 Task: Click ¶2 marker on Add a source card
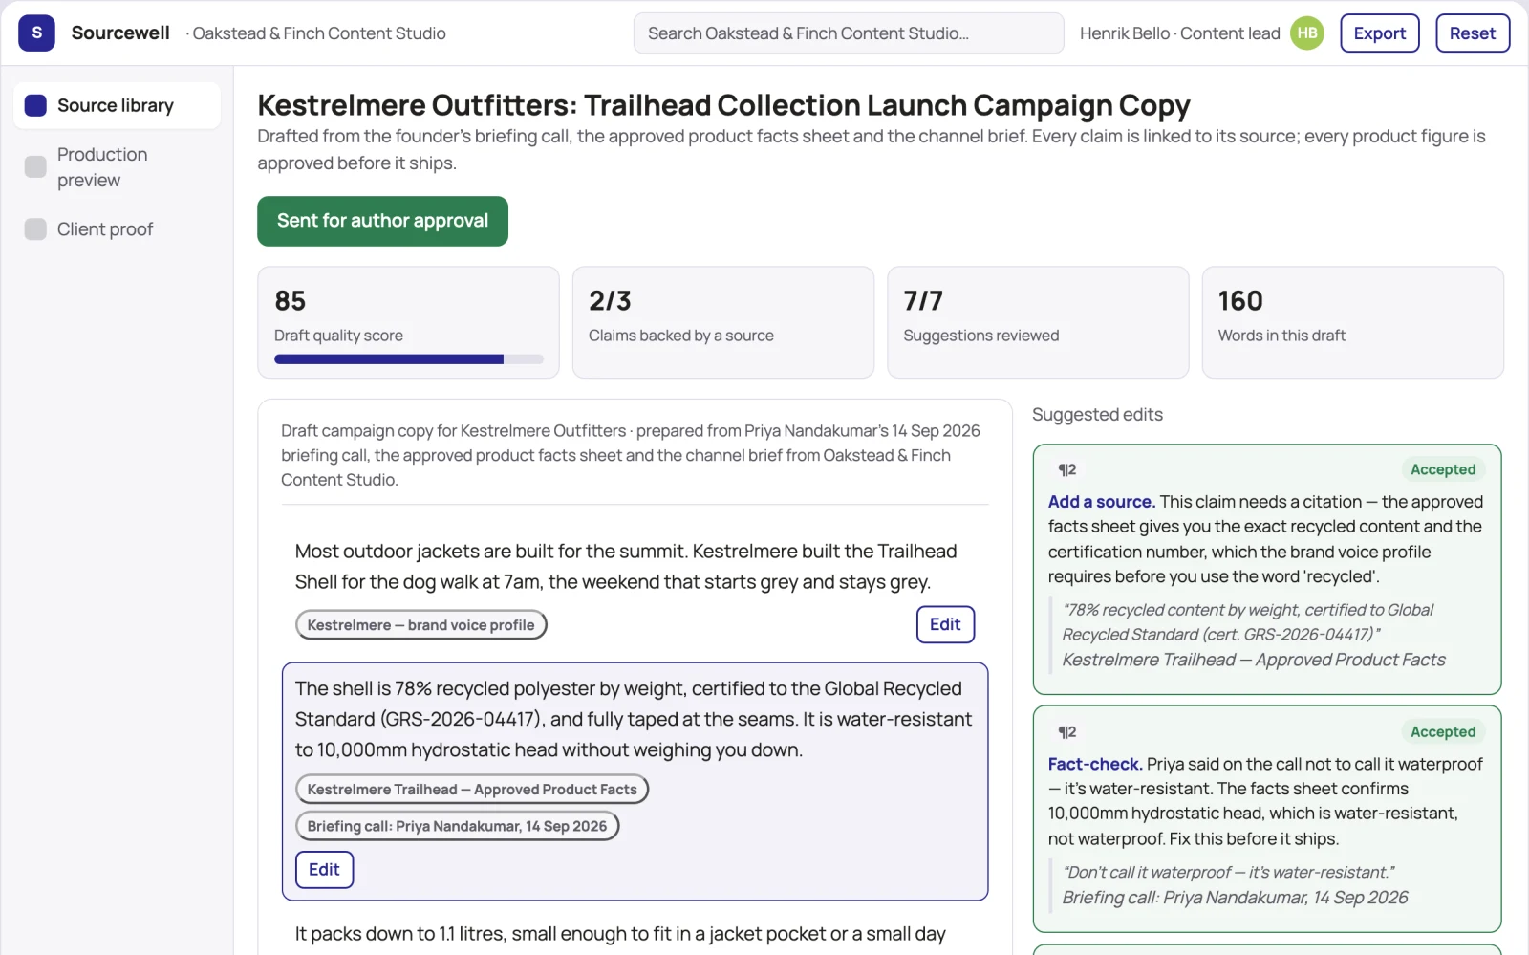point(1067,469)
